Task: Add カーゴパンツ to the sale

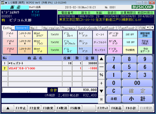Action: point(85,35)
